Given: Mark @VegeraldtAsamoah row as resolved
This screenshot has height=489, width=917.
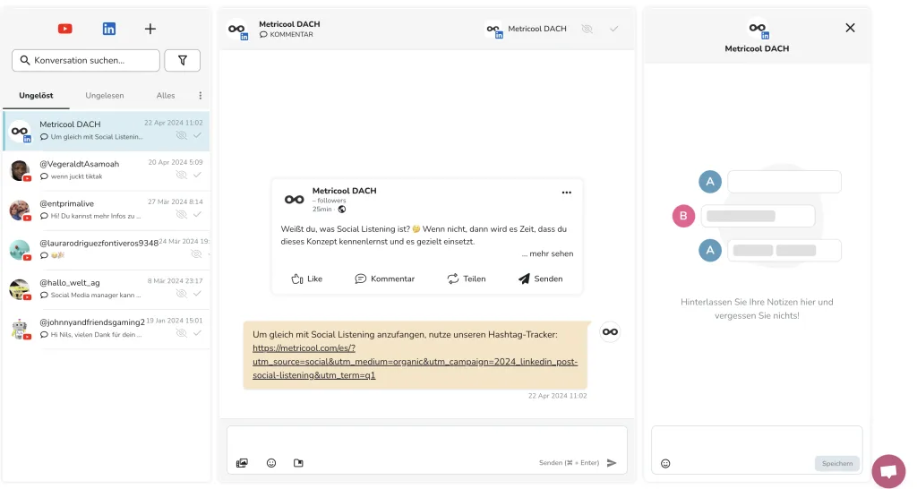Looking at the screenshot, I should tap(197, 175).
